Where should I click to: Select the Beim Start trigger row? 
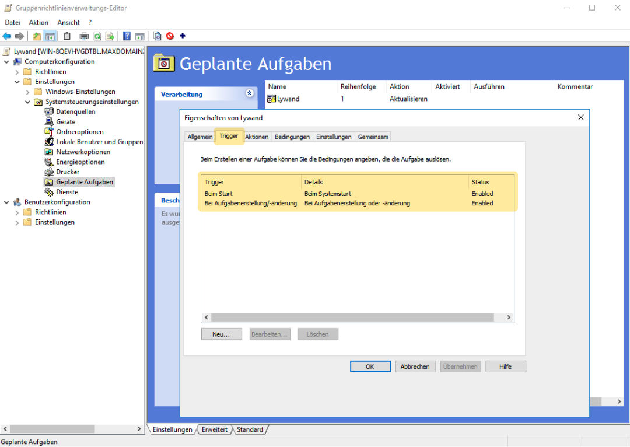tap(357, 194)
